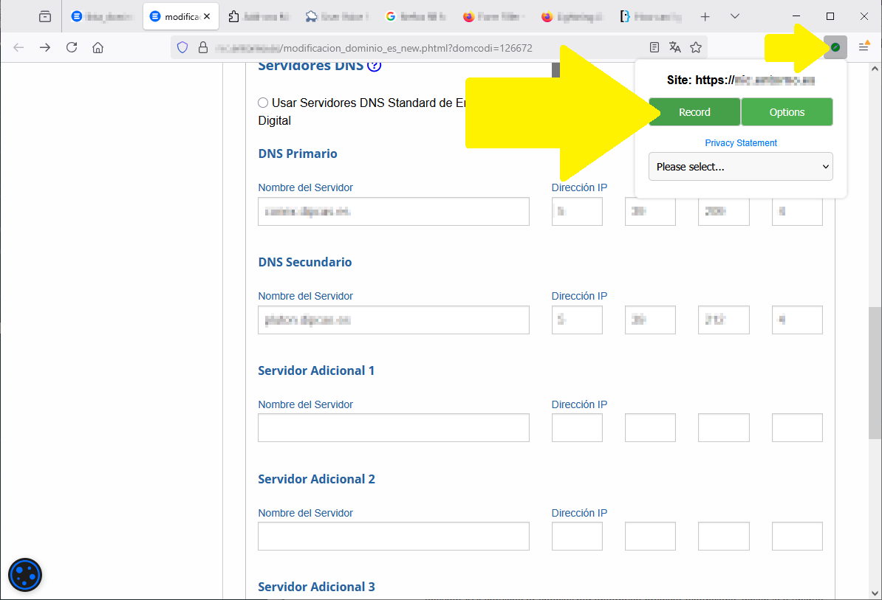
Task: Click the home icon in toolbar
Action: (98, 47)
